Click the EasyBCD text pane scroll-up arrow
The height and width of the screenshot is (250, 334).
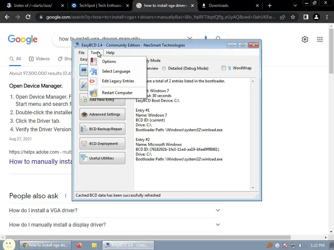253,81
